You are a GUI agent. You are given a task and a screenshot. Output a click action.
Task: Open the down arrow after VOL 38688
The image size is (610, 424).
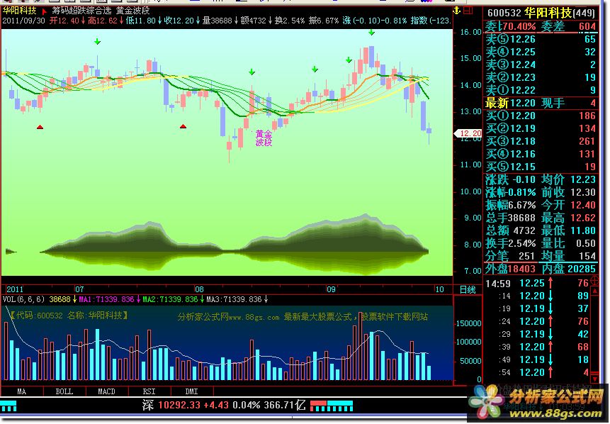(74, 299)
